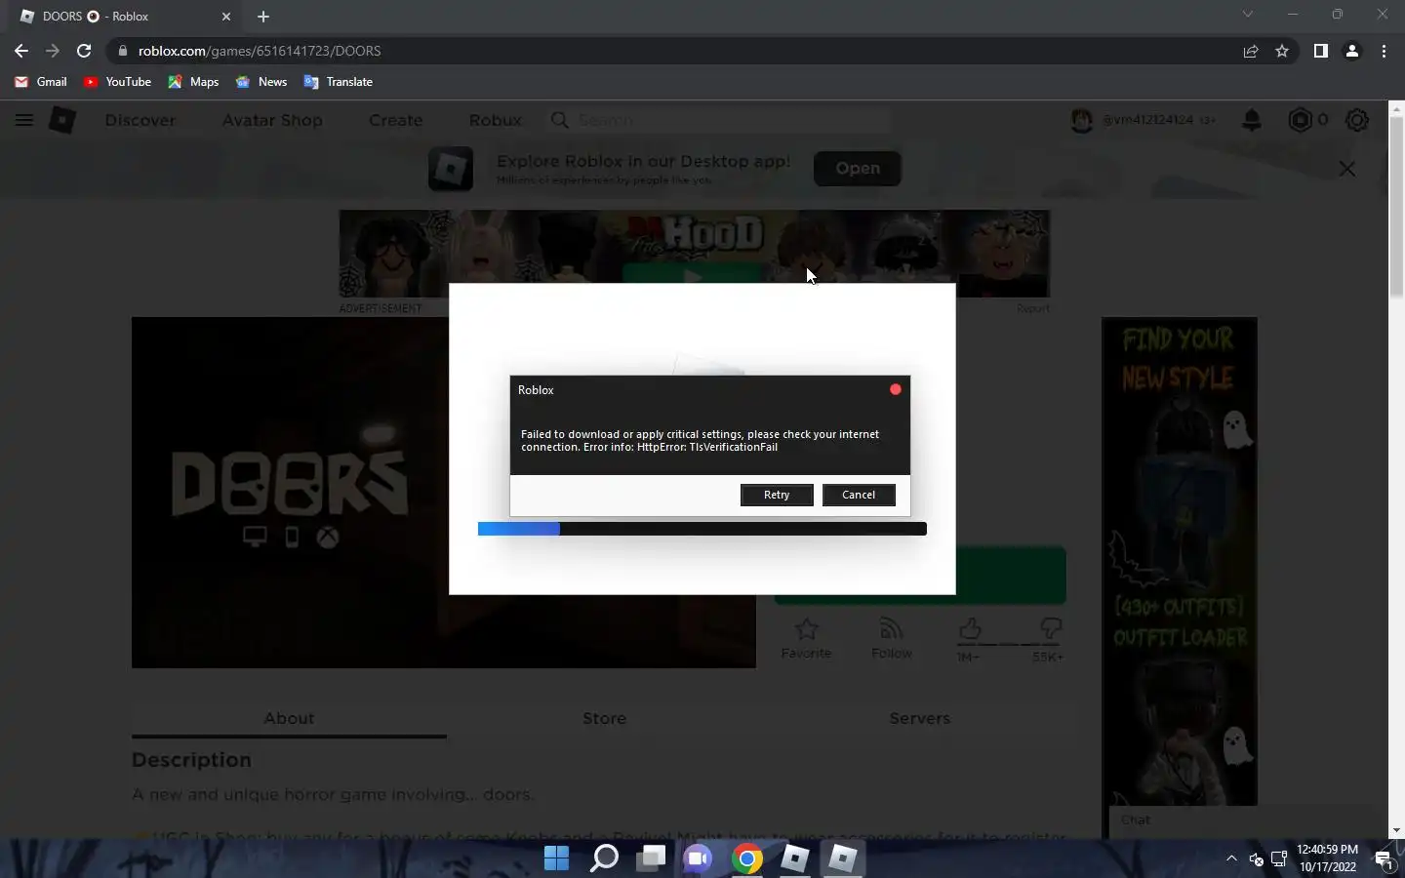Retry the Roblox settings download
Screen dimensions: 1405x878
tap(777, 495)
